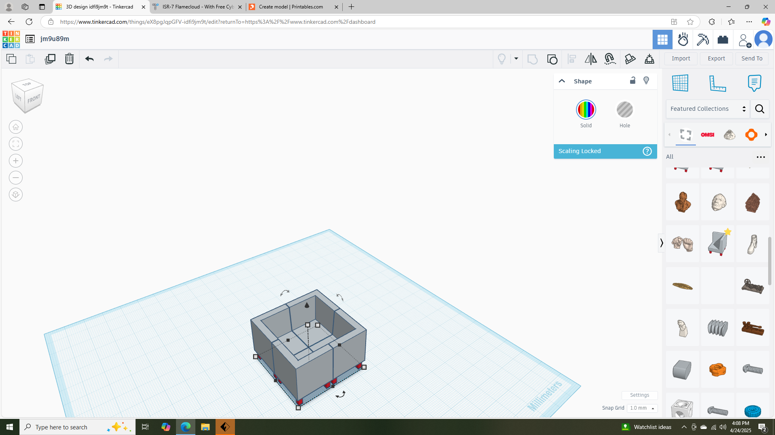Open the Bricks view icon
Viewport: 775px width, 435px height.
tap(723, 39)
